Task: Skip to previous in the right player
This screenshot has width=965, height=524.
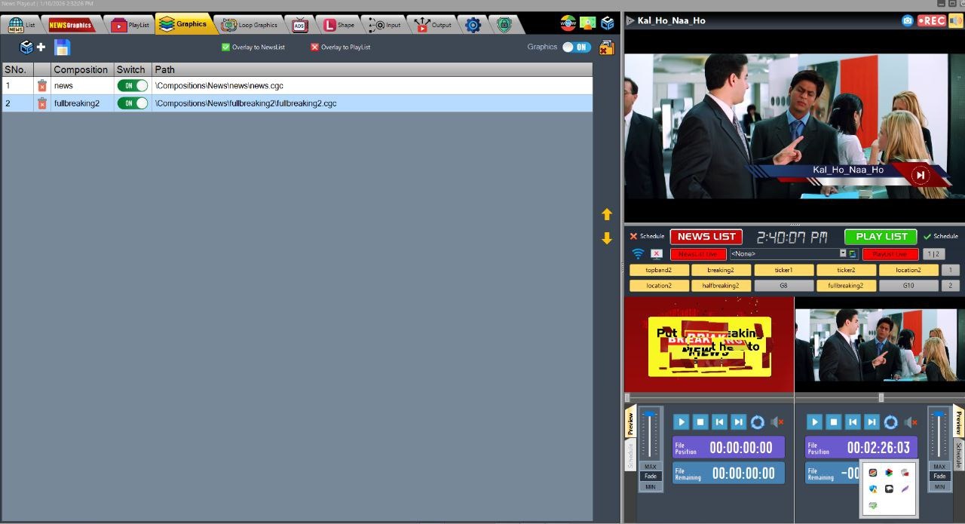Action: [x=853, y=422]
